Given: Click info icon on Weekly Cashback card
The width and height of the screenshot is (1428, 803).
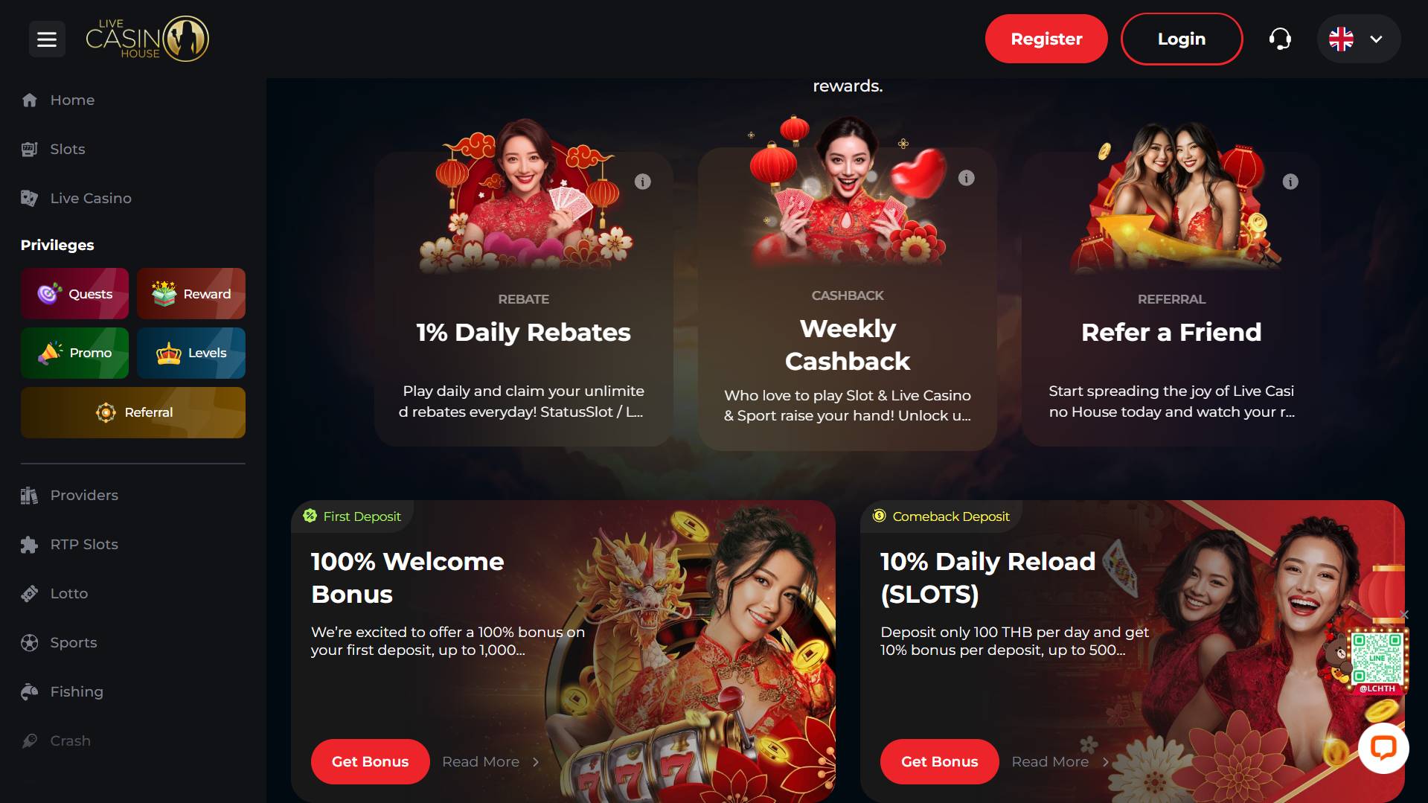Looking at the screenshot, I should coord(966,178).
